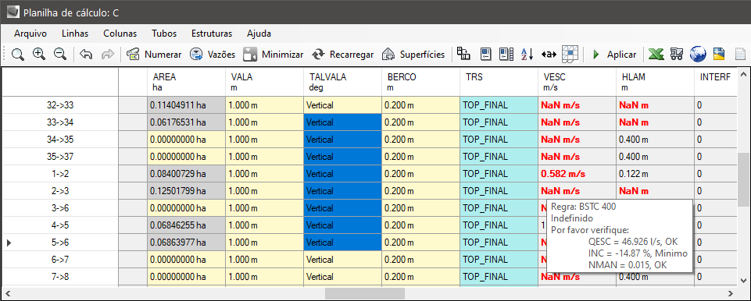Screen dimensions: 751x301
Task: Click the horizontal scrollbar right arrow
Action: point(731,293)
